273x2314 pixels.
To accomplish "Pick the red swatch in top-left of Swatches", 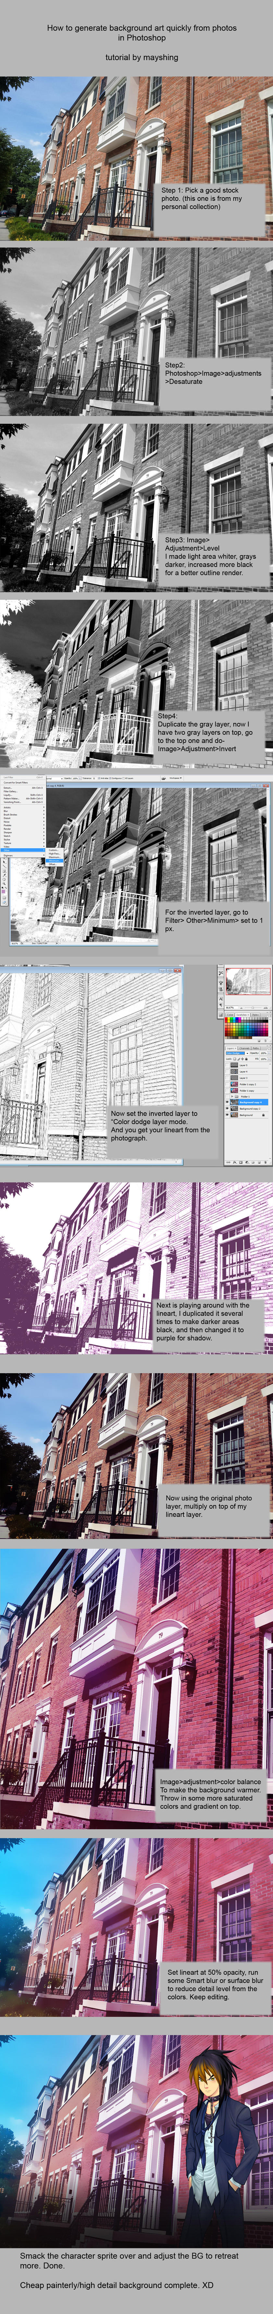I will [x=226, y=1019].
